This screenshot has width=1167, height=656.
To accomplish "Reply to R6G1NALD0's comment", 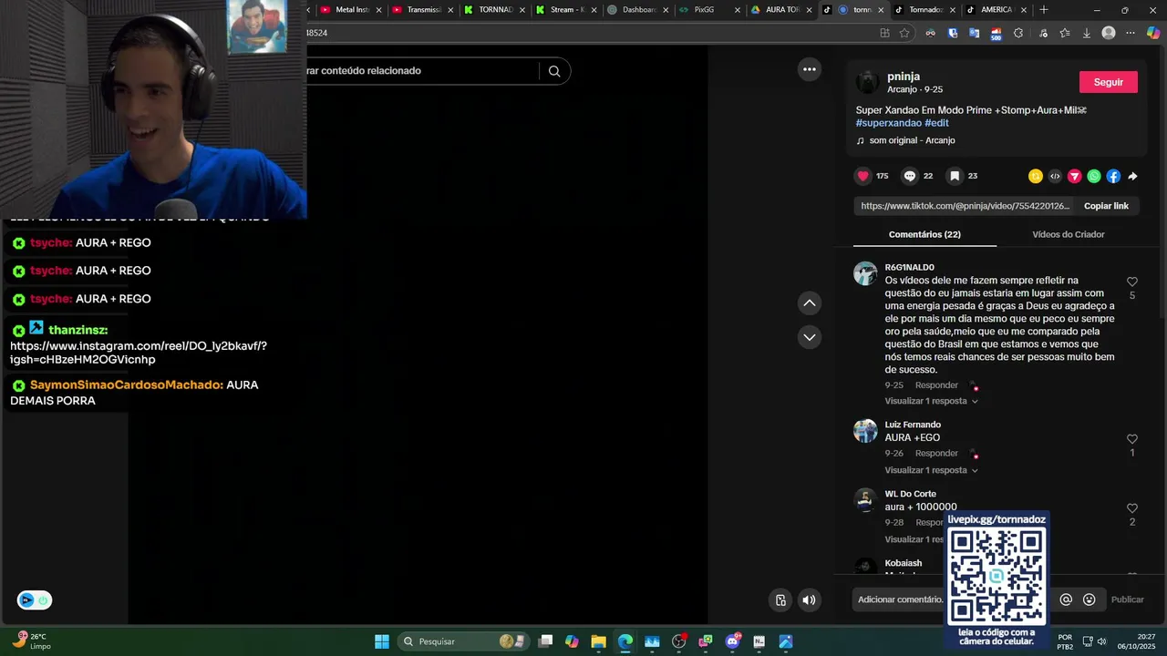I will [x=936, y=385].
